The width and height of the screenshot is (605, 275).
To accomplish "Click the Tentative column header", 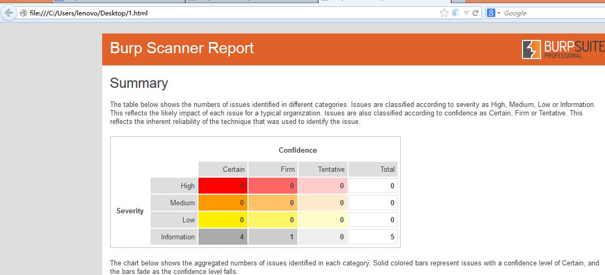I will click(x=323, y=169).
